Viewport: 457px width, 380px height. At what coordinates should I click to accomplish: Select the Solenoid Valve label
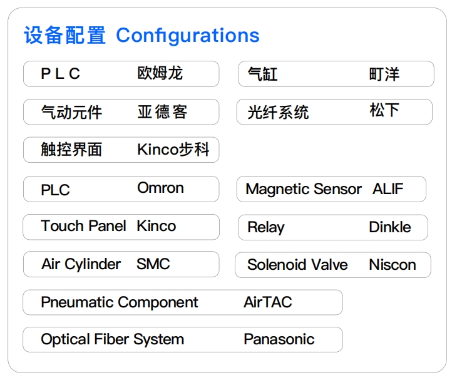(x=297, y=265)
